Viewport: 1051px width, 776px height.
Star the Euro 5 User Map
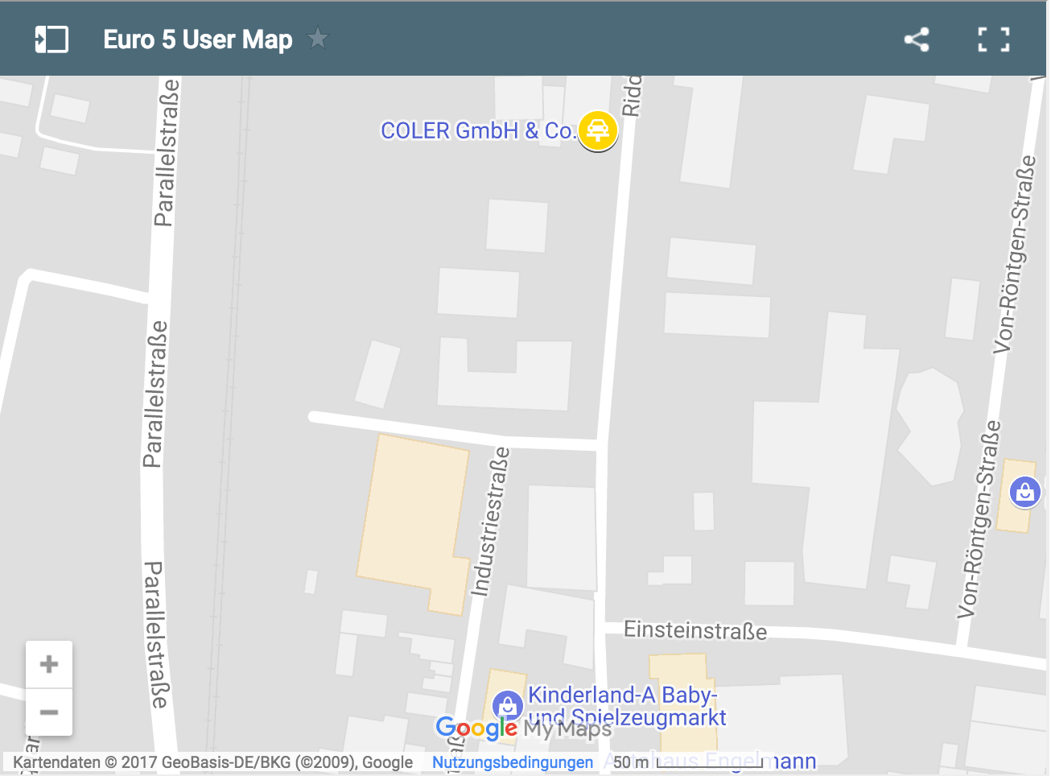tap(318, 38)
